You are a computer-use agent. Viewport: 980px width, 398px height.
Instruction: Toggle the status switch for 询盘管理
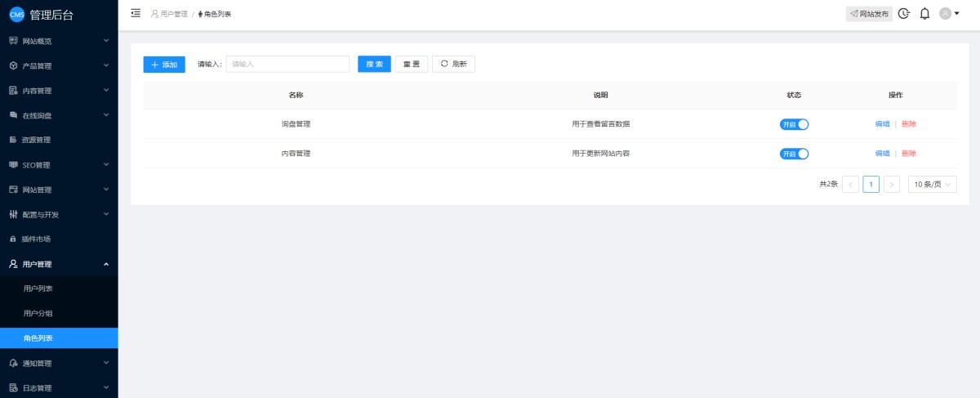pyautogui.click(x=794, y=124)
